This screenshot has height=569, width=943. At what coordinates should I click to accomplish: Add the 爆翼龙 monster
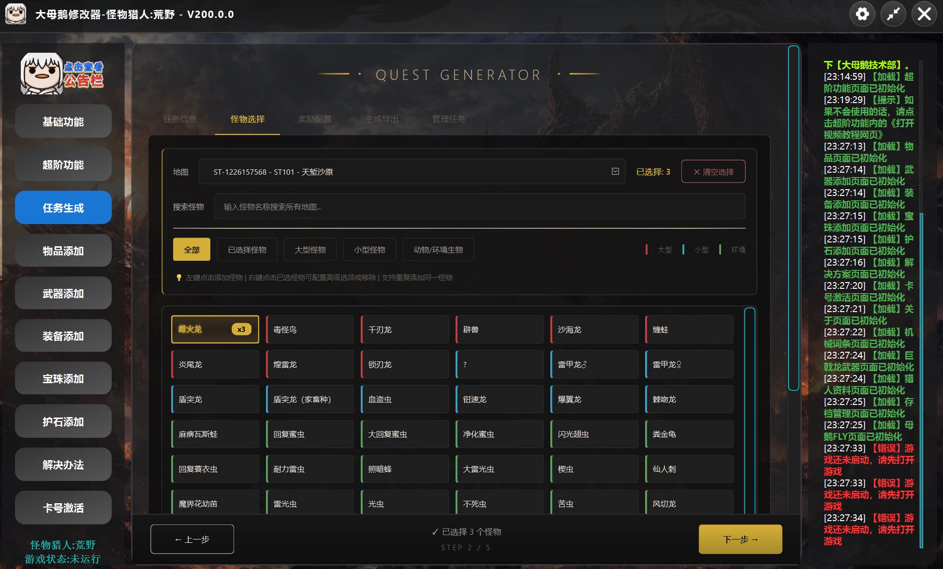click(594, 399)
